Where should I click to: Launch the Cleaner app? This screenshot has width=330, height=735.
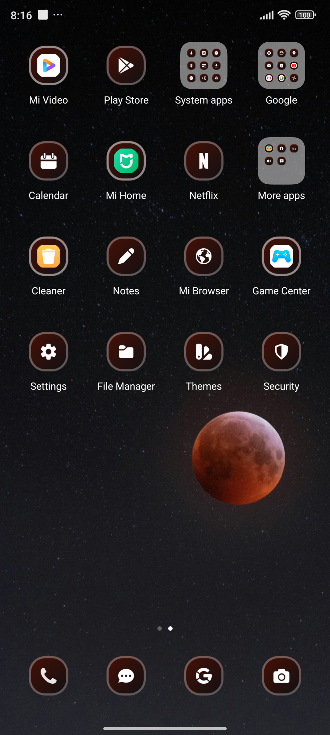[49, 256]
